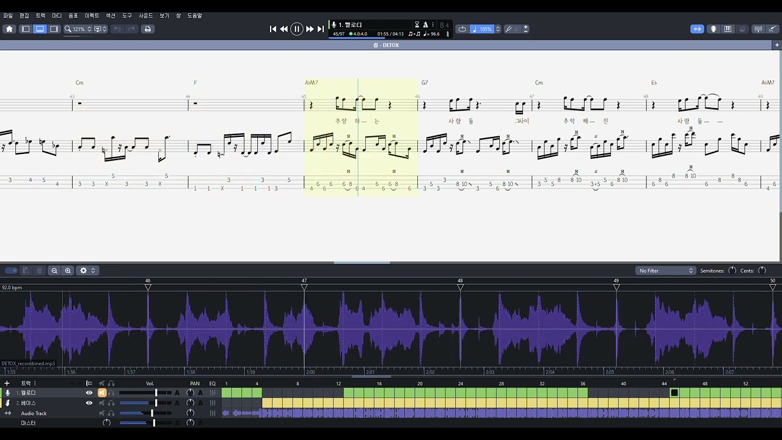Click the multitrack view icon in track header
782x440 pixels.
(x=89, y=383)
